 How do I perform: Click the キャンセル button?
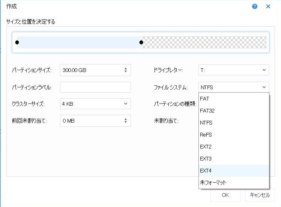[260, 195]
